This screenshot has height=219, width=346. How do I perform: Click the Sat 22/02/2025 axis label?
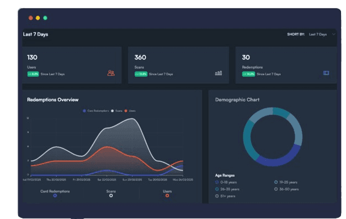click(x=107, y=179)
